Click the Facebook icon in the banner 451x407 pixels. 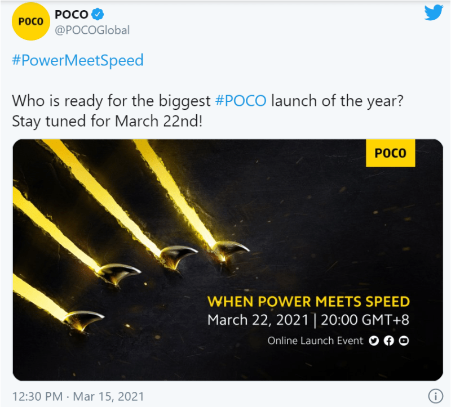(388, 341)
